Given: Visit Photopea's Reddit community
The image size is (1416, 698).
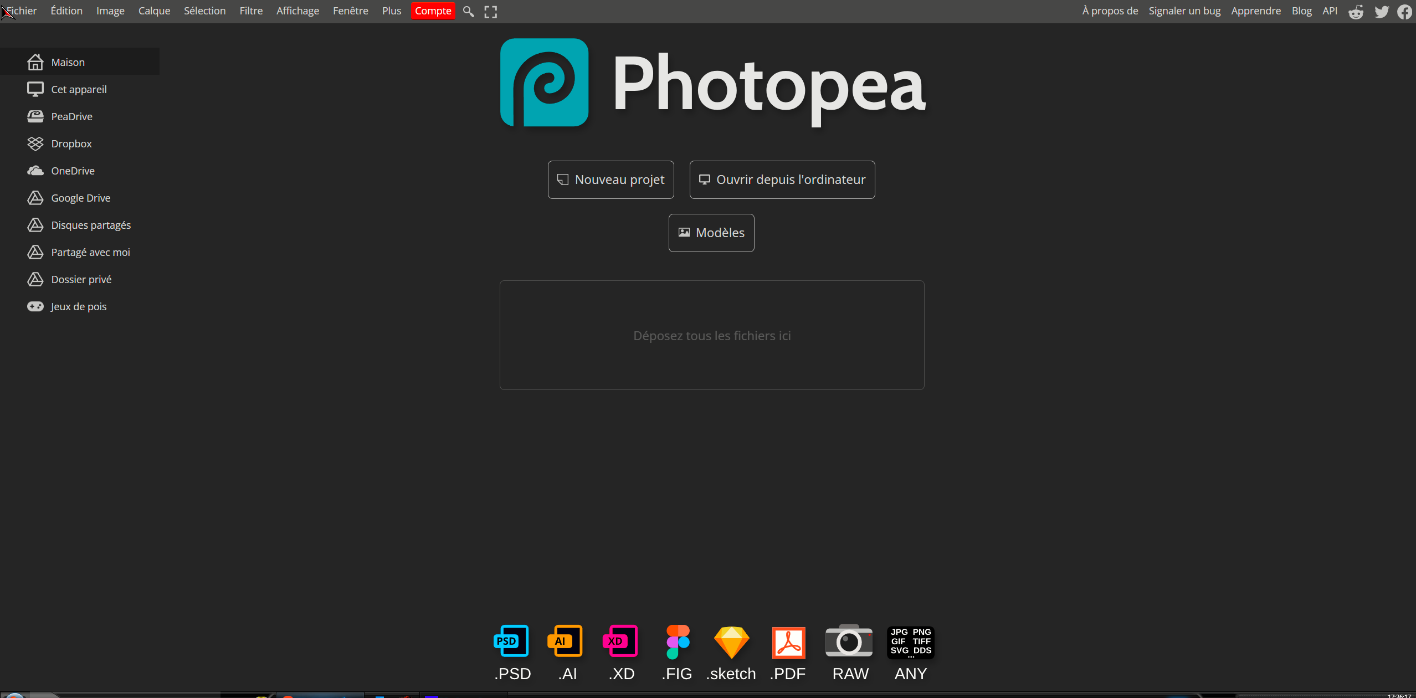Looking at the screenshot, I should [1356, 11].
